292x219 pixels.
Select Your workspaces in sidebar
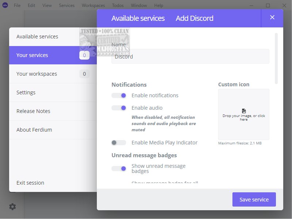click(x=37, y=74)
